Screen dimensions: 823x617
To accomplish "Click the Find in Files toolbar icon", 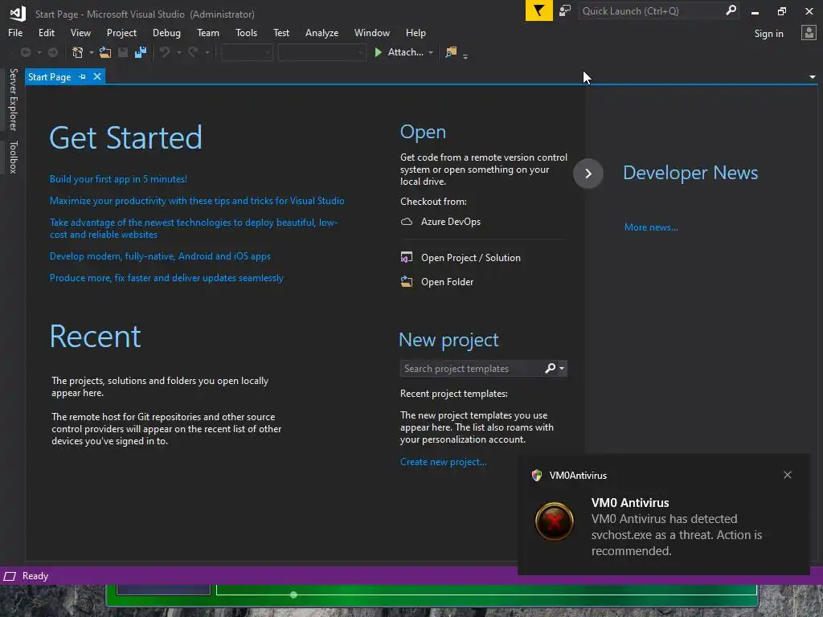I will pyautogui.click(x=451, y=52).
